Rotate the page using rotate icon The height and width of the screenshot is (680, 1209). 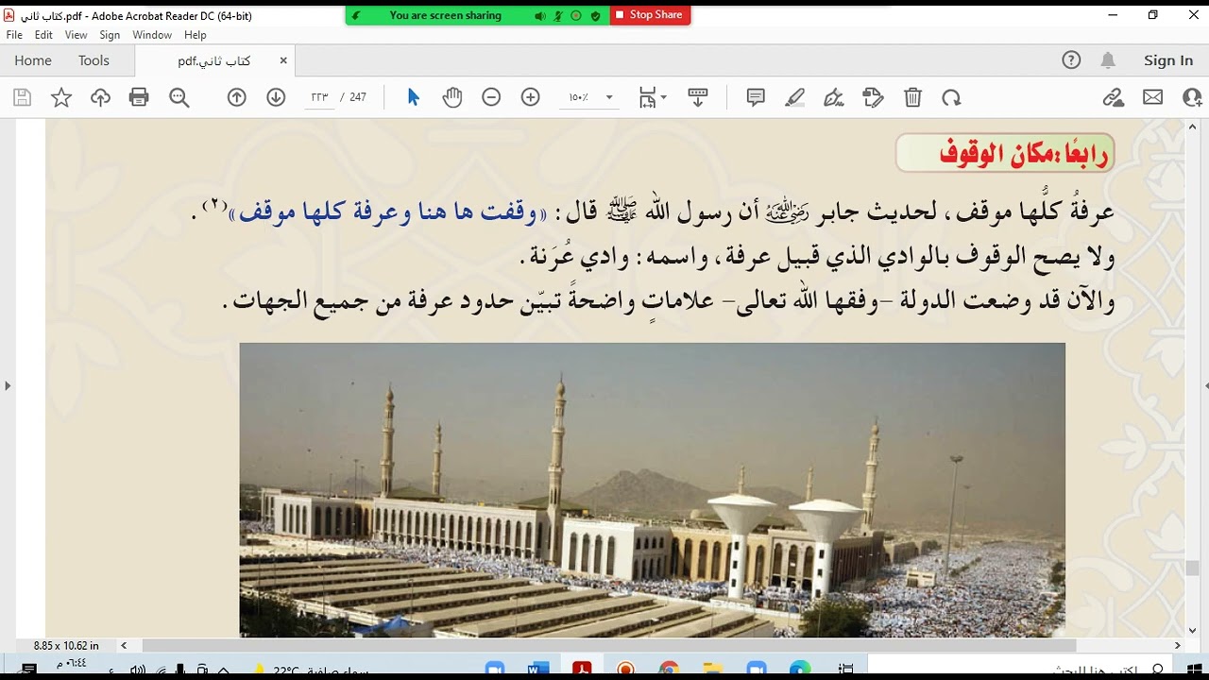click(951, 97)
